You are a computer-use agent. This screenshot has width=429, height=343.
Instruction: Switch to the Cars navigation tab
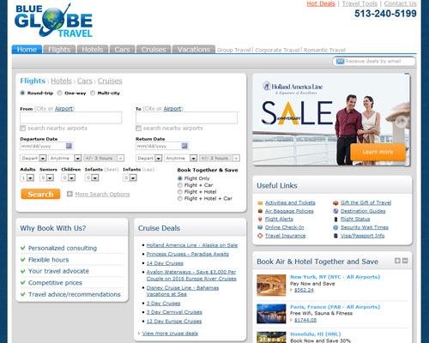tap(122, 50)
